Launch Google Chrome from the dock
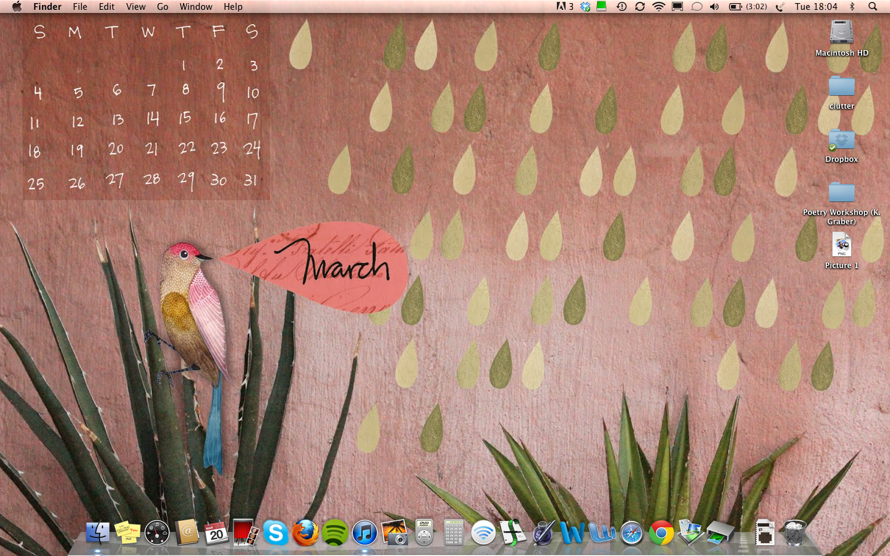Viewport: 890px width, 556px height. pos(661,533)
